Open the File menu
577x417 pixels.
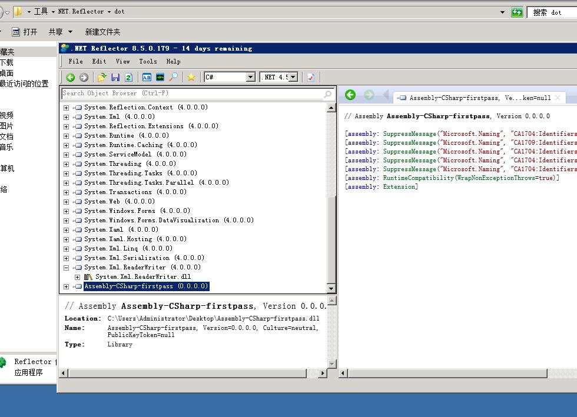click(x=75, y=61)
